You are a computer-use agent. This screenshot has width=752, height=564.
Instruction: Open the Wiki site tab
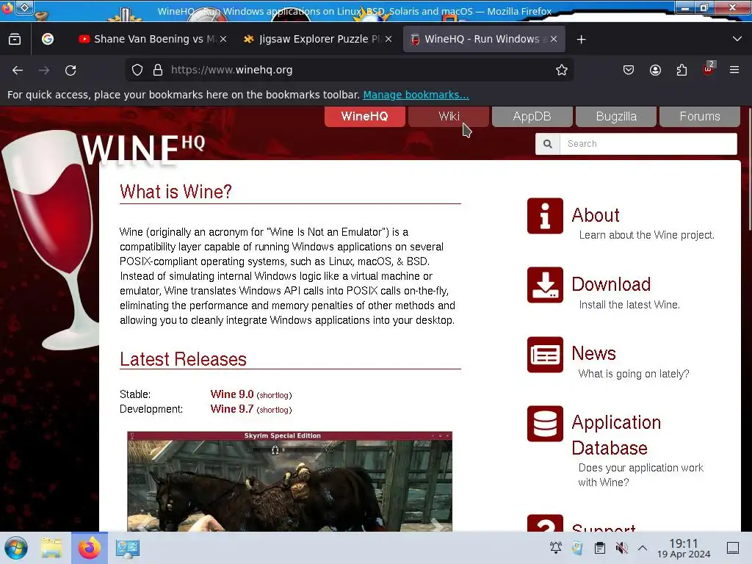tap(449, 117)
